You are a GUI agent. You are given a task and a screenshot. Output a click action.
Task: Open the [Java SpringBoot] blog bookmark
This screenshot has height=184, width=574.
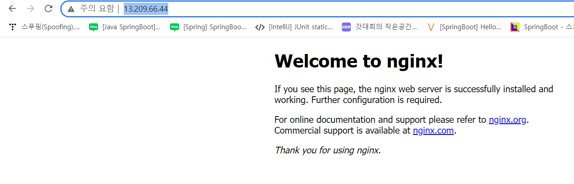tap(125, 27)
